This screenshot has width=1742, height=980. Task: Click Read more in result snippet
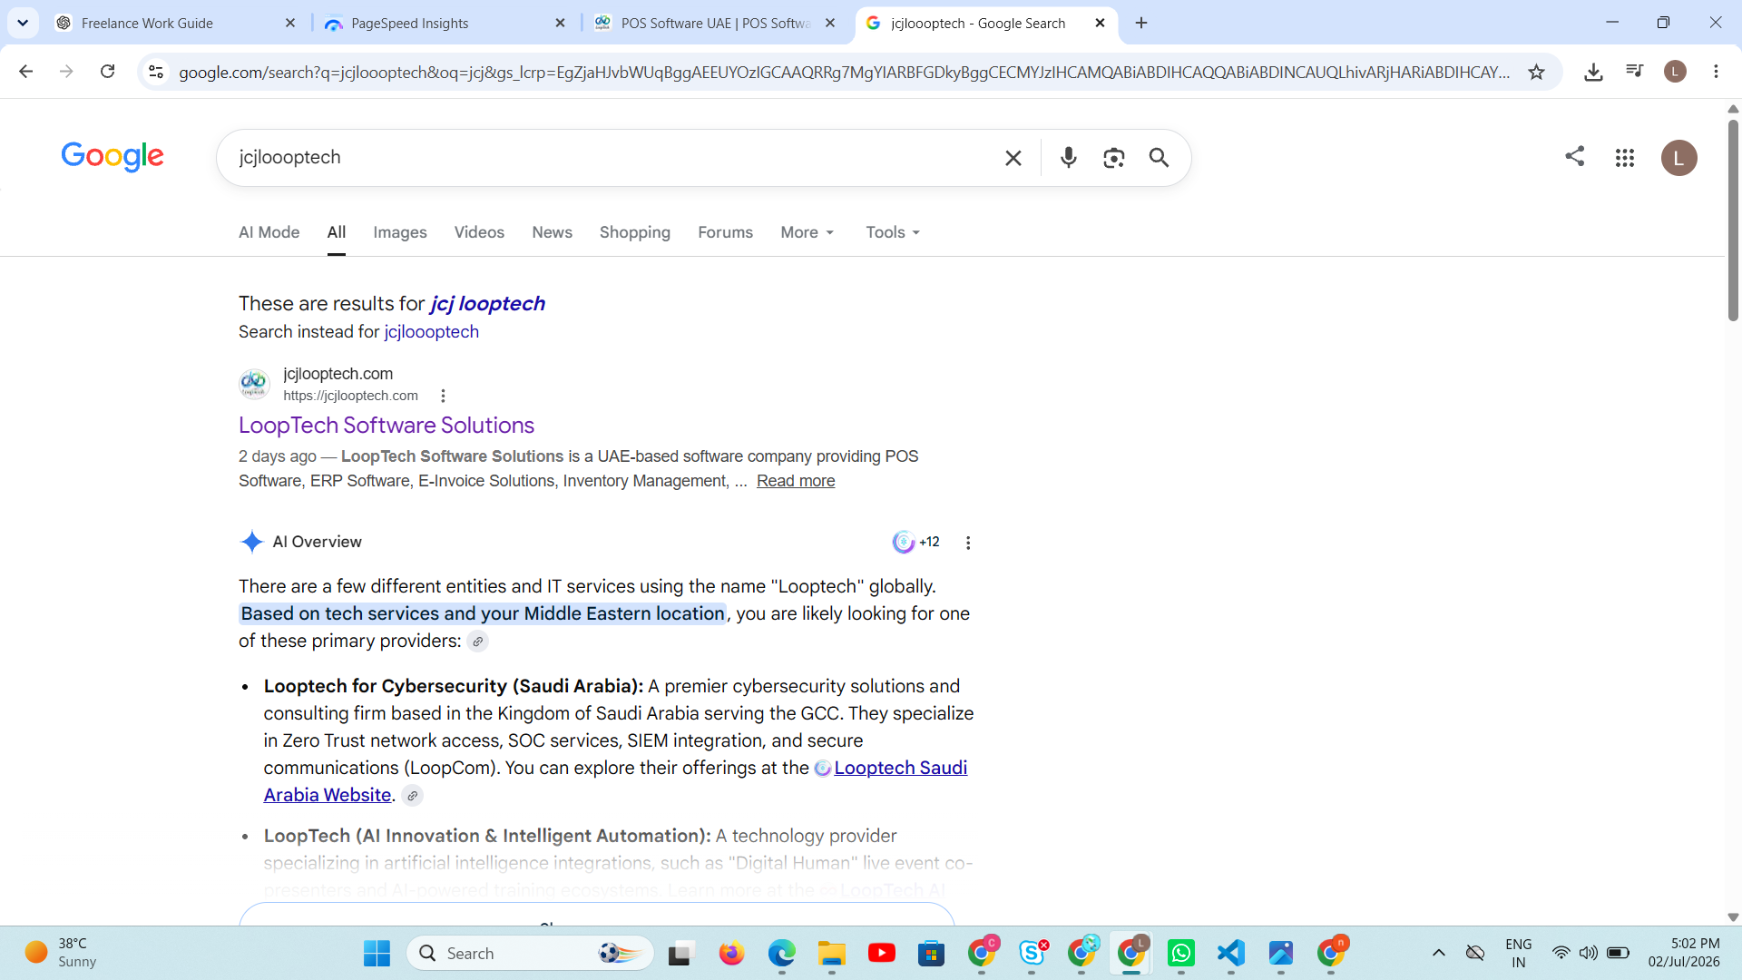[796, 481]
